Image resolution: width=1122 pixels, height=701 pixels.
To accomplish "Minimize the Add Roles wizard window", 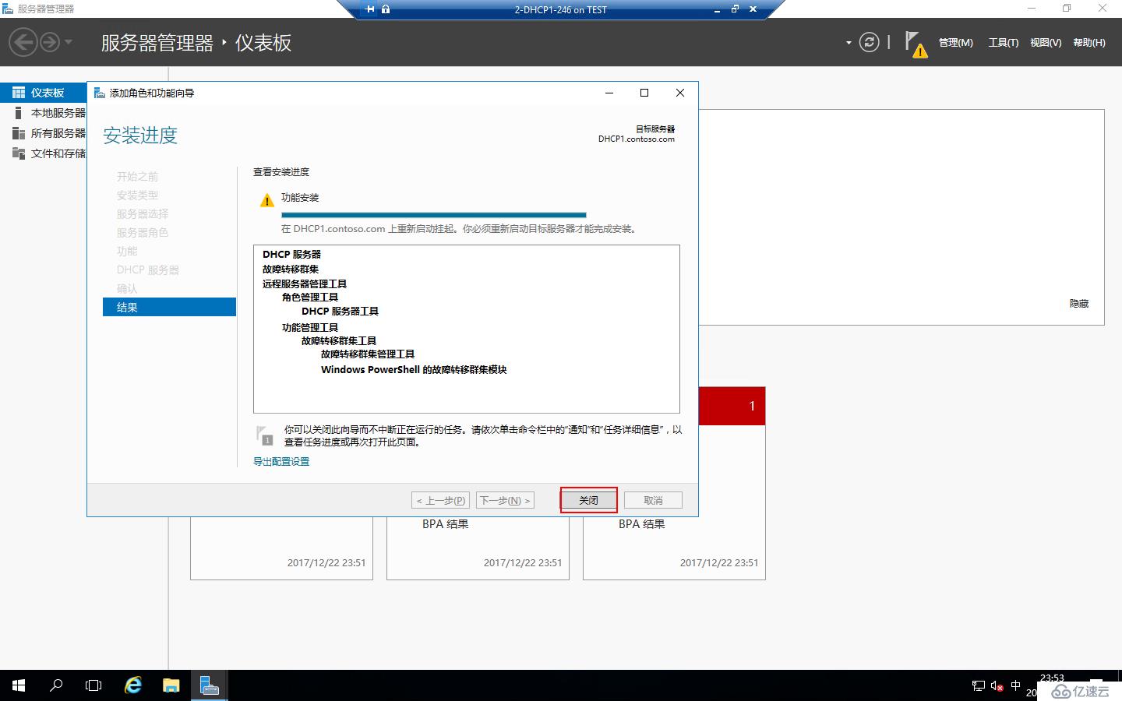I will coord(609,93).
